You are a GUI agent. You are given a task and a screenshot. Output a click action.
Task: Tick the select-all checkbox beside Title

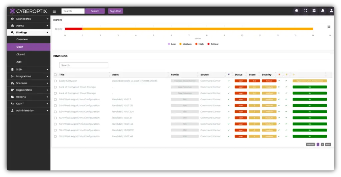tap(55, 75)
